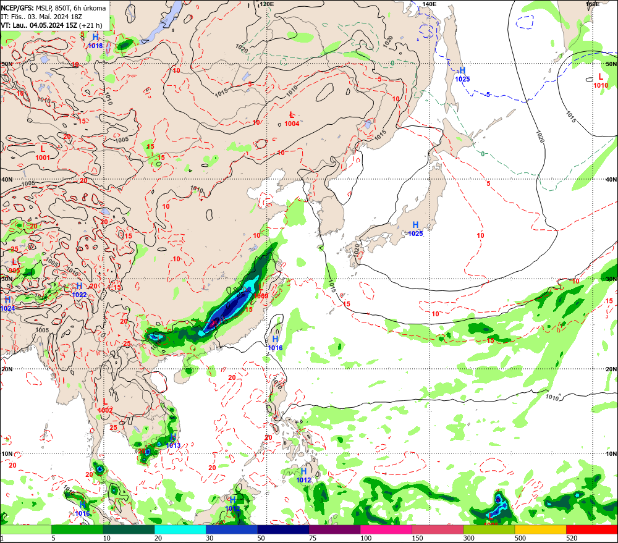Click the L 1001 low pressure label
This screenshot has width=618, height=543.
43,153
